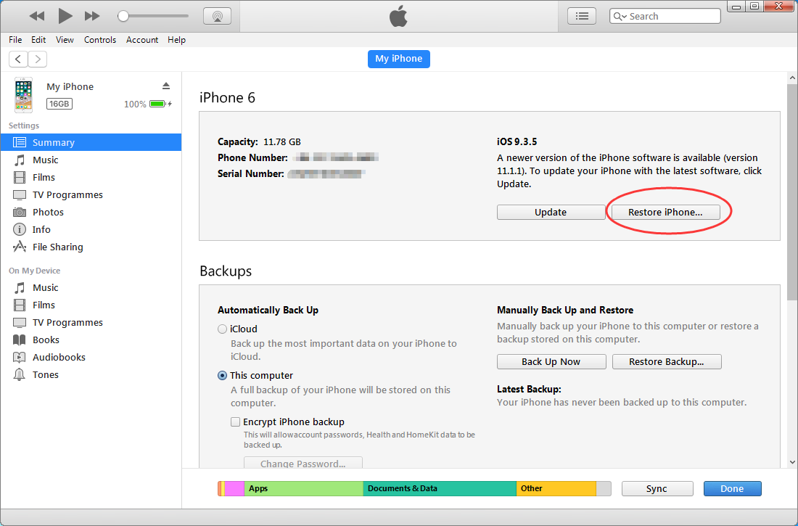Screen dimensions: 798x526
Task: Click the pink storage bar segment
Action: click(x=234, y=488)
